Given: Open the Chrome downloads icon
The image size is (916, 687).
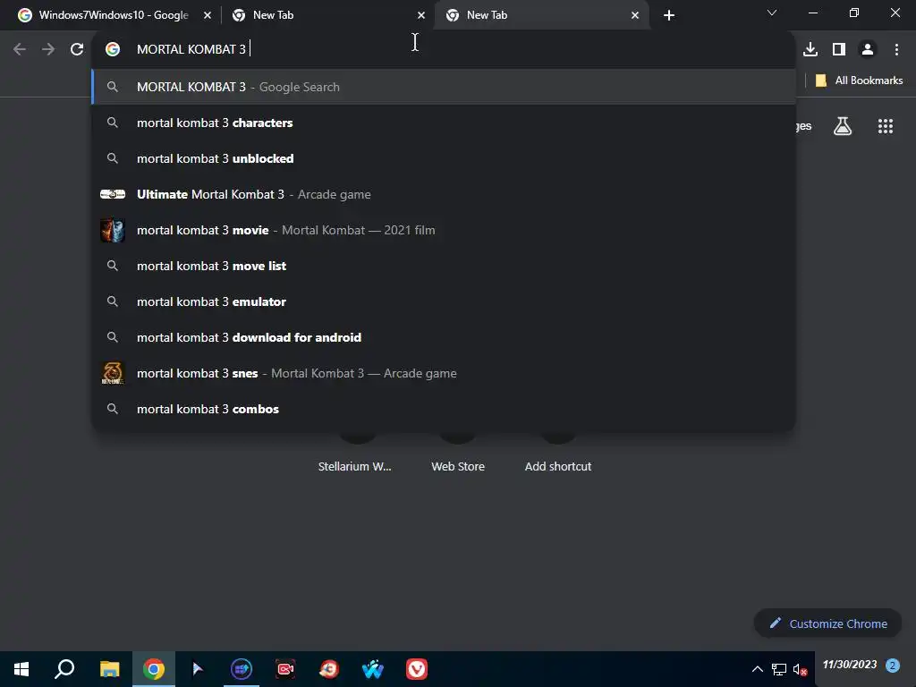Looking at the screenshot, I should [810, 49].
